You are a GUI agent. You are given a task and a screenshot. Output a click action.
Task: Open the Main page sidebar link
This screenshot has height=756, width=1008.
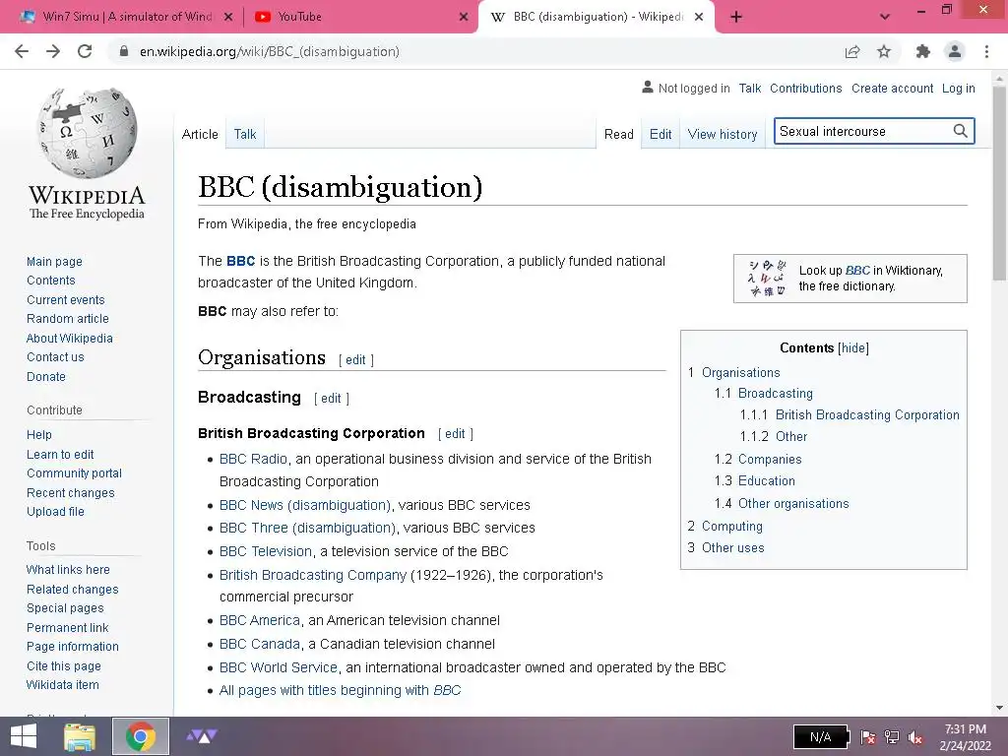55,262
